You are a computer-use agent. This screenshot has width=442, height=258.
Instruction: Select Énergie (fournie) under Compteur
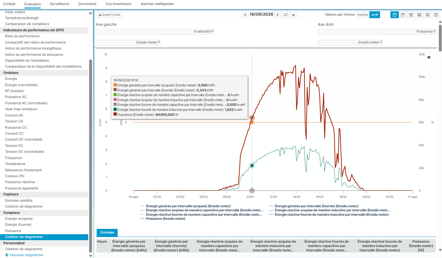(x=18, y=224)
